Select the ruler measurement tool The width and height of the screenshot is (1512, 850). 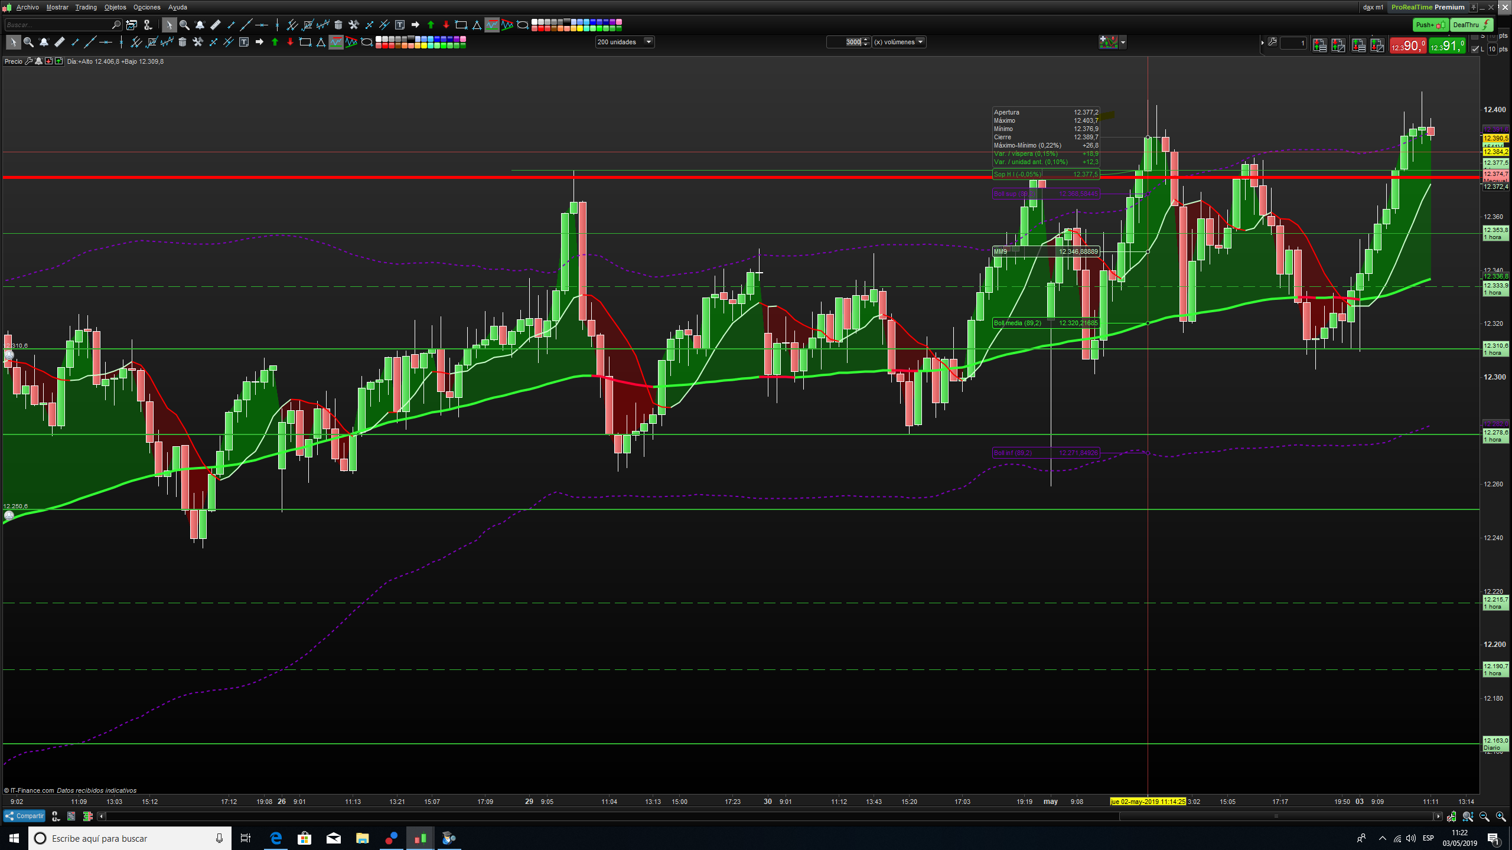coord(59,42)
